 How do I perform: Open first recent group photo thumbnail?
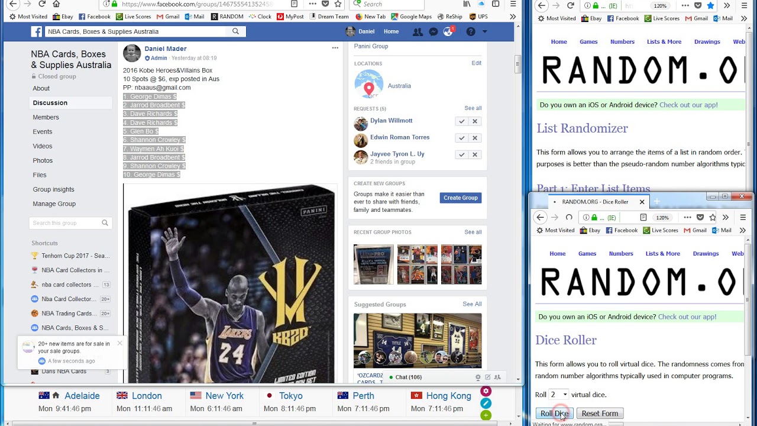point(373,264)
